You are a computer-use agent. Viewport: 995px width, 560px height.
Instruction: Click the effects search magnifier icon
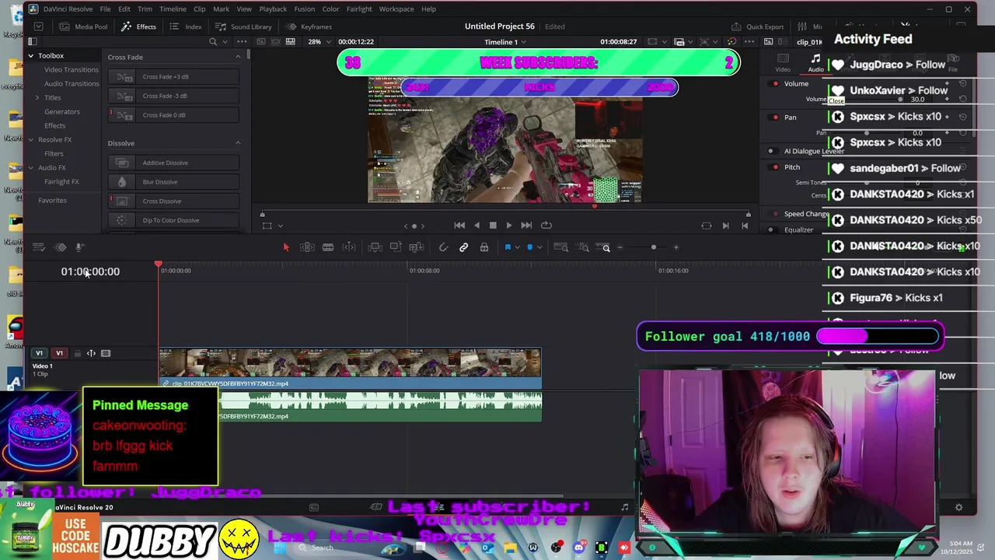213,42
